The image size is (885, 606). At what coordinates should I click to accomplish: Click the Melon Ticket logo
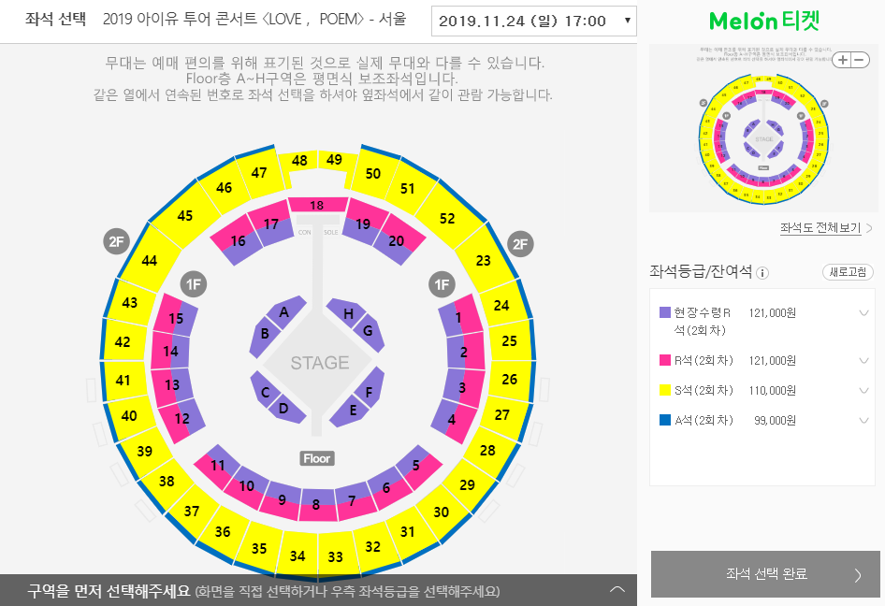tap(764, 21)
